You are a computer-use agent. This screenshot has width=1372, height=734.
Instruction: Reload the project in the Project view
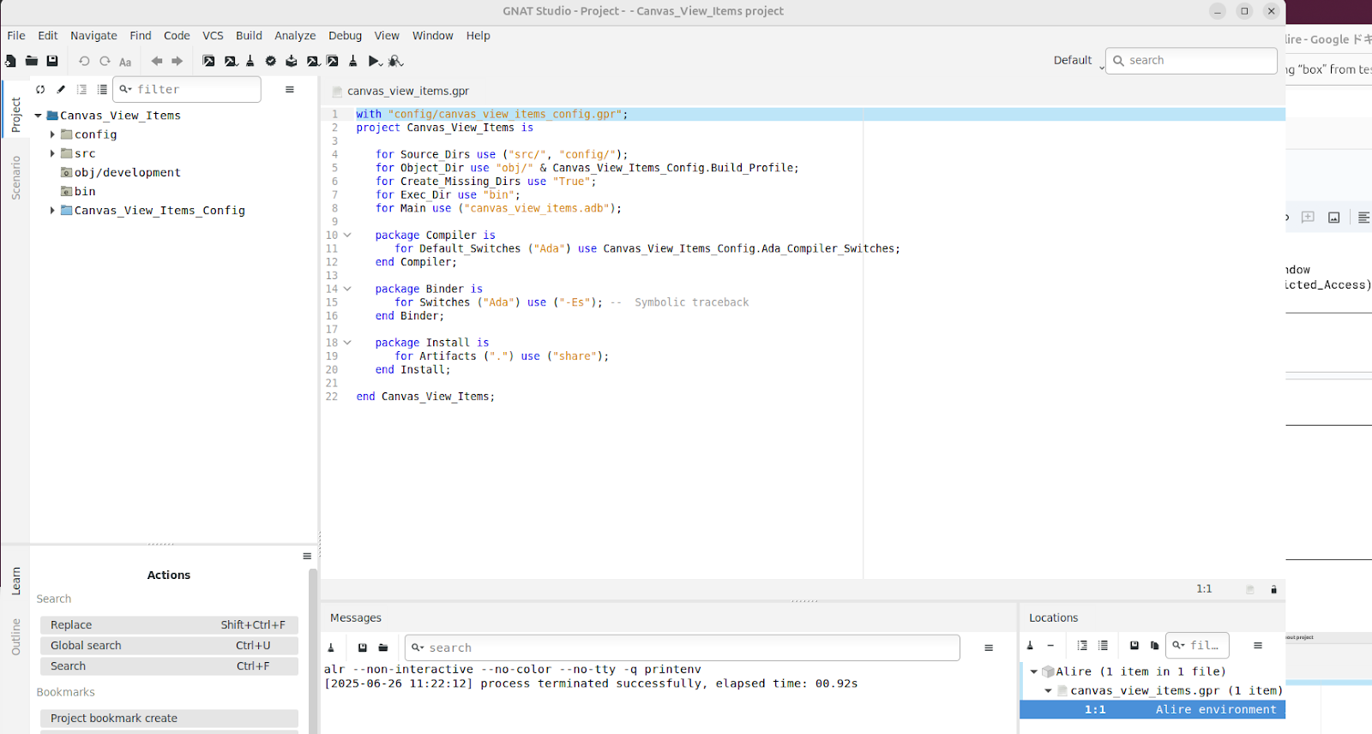tap(40, 89)
